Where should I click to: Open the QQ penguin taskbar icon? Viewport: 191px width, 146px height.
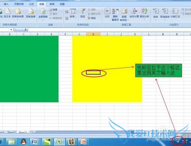coord(24,142)
